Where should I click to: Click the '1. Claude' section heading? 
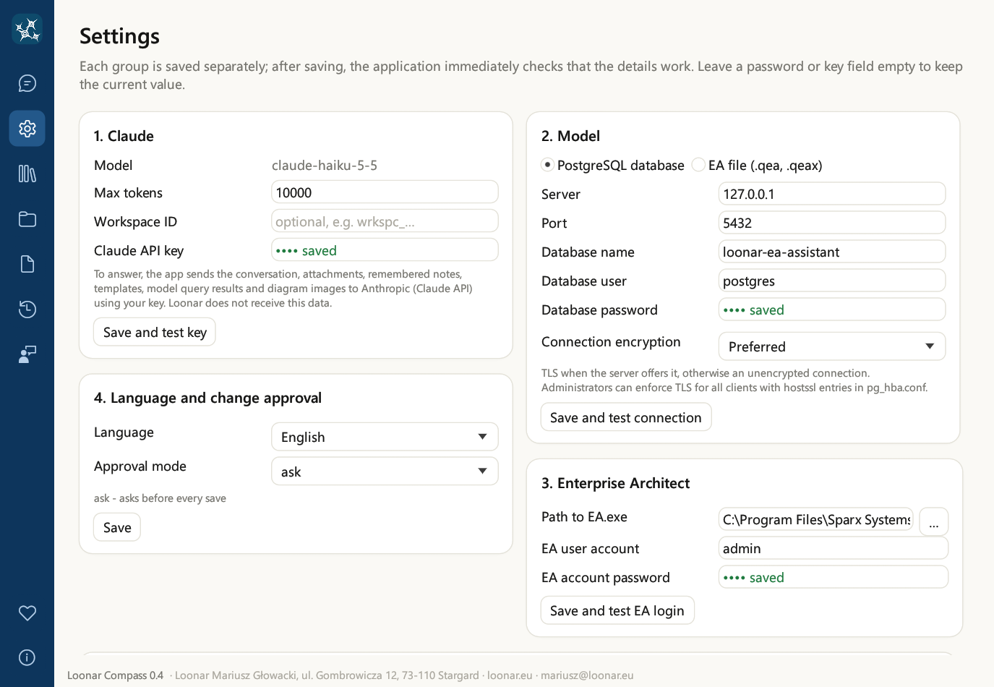point(124,136)
